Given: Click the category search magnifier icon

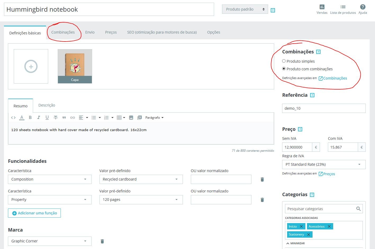Looking at the screenshot, I should pyautogui.click(x=358, y=209).
